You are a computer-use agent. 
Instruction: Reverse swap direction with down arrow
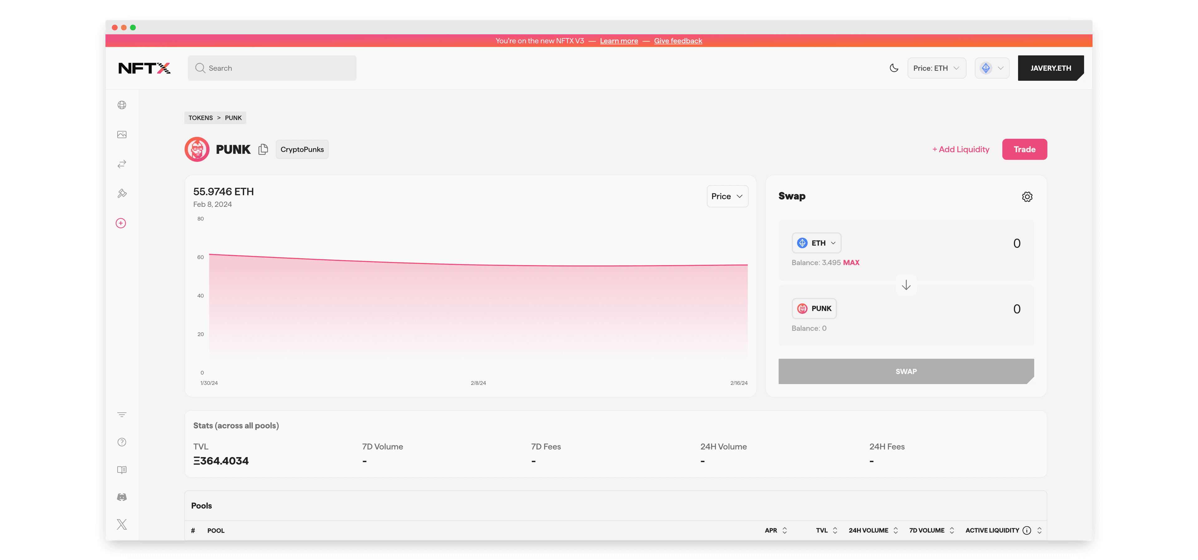tap(906, 285)
